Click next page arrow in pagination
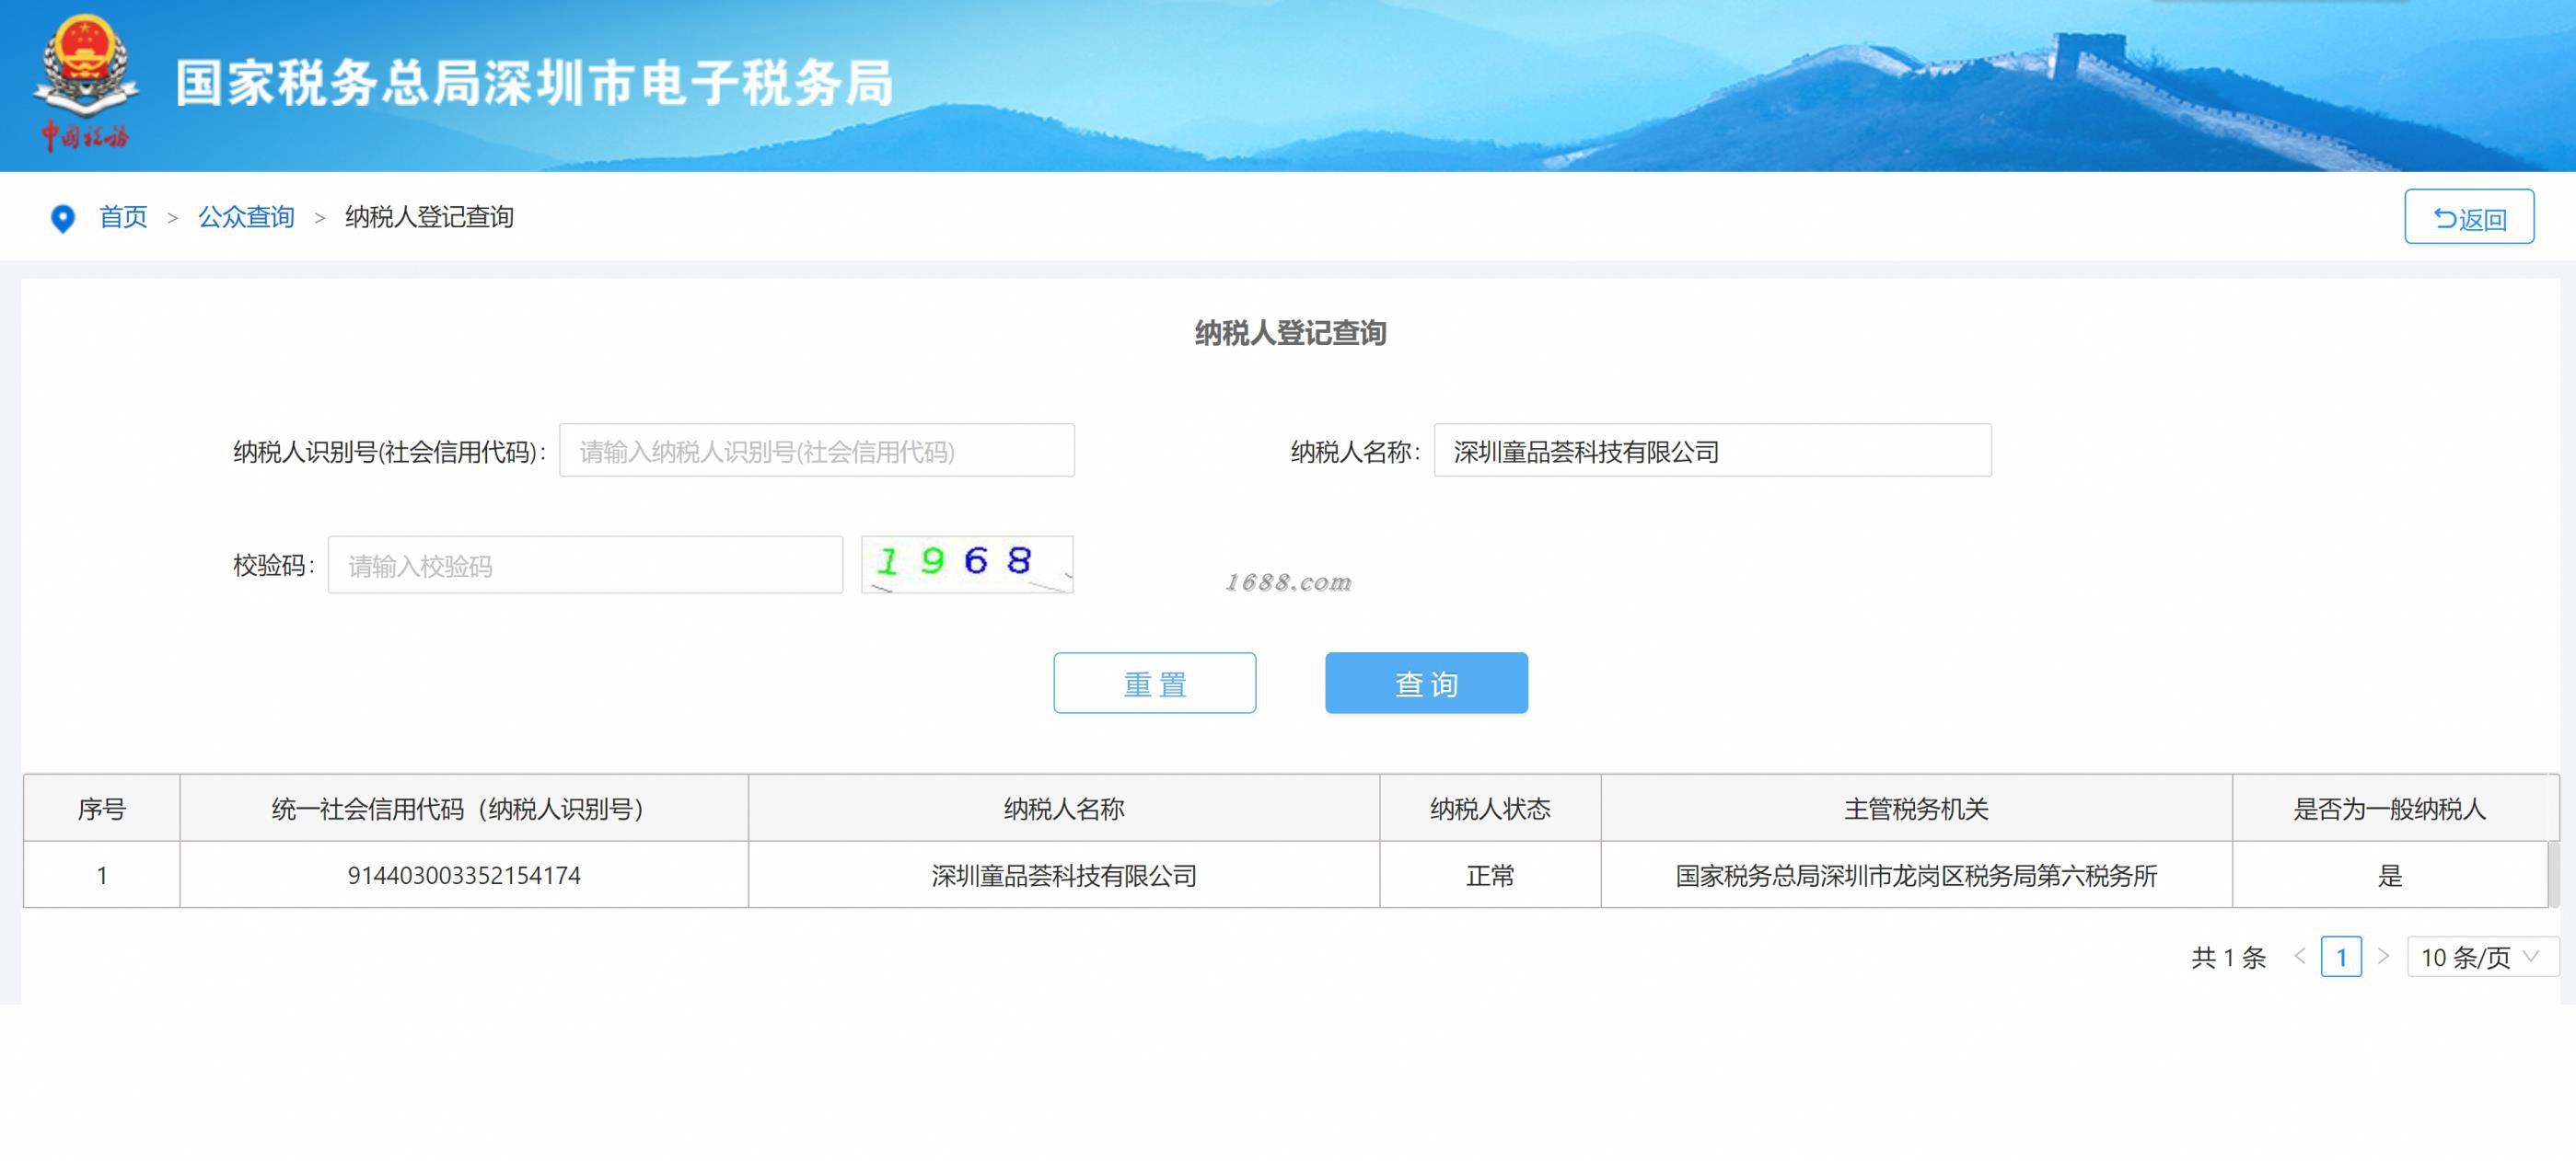The width and height of the screenshot is (2576, 1161). (x=2384, y=956)
